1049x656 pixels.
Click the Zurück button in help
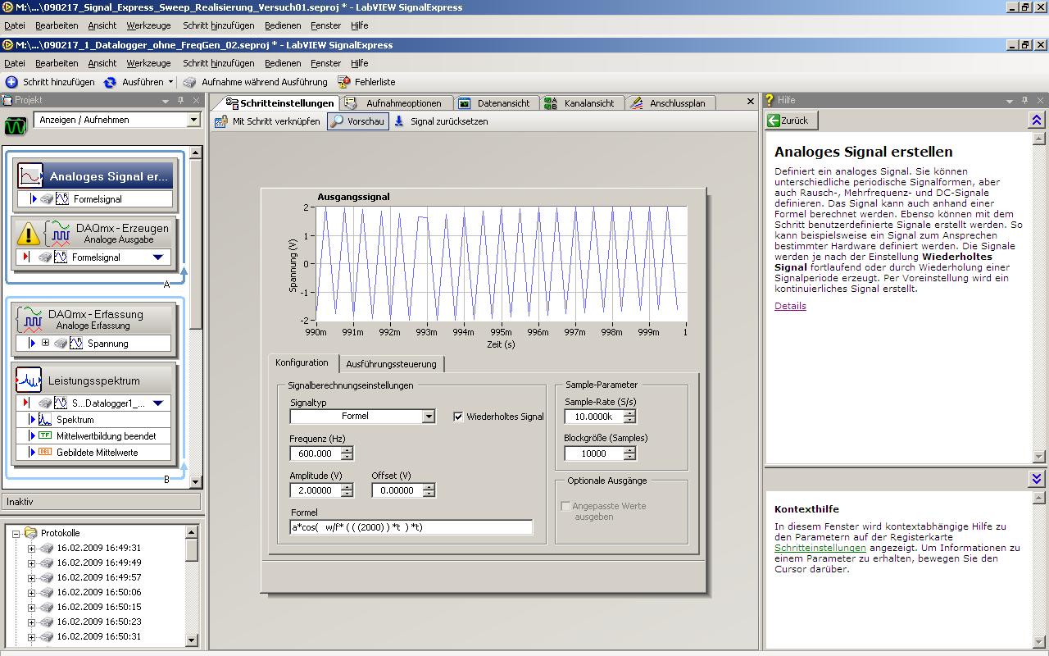[791, 121]
